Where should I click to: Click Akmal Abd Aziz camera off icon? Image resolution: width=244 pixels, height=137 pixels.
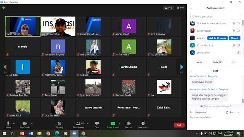238,45
